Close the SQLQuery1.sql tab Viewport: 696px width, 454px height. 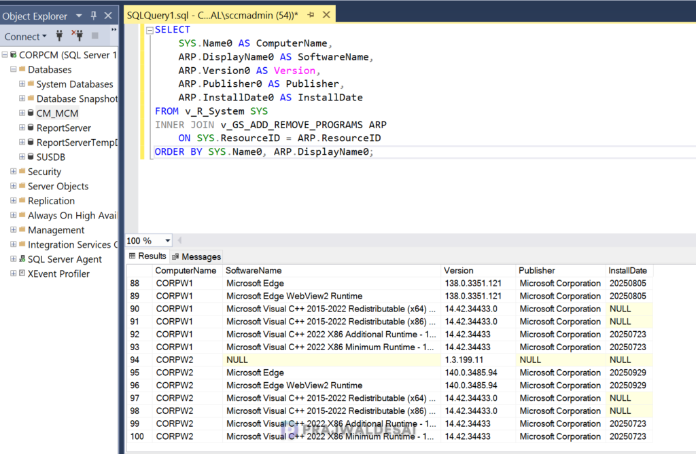pyautogui.click(x=326, y=15)
